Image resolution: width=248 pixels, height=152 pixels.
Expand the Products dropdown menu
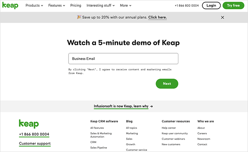click(34, 6)
